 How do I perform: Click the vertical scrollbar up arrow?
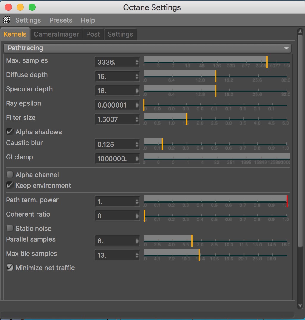coord(300,31)
